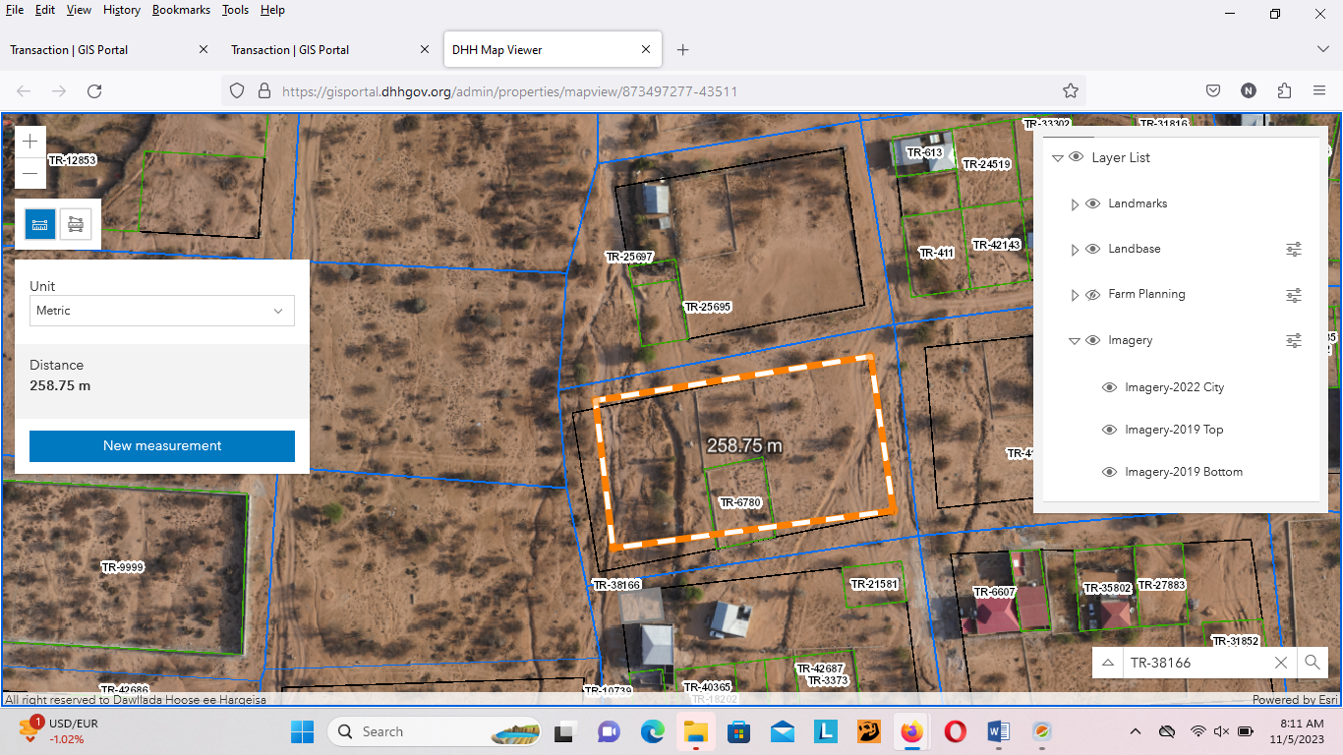Select the area measurement tool
This screenshot has height=755, width=1343.
coord(76,224)
